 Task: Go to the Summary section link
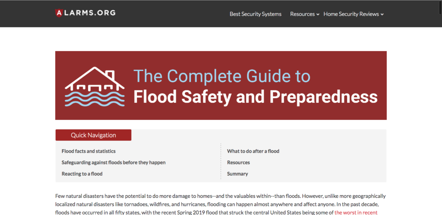[x=237, y=174]
